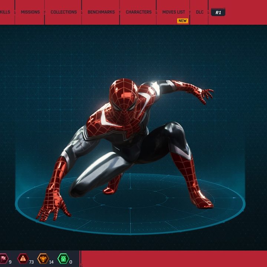Open the Missions tab
The height and width of the screenshot is (267, 267).
coord(30,12)
